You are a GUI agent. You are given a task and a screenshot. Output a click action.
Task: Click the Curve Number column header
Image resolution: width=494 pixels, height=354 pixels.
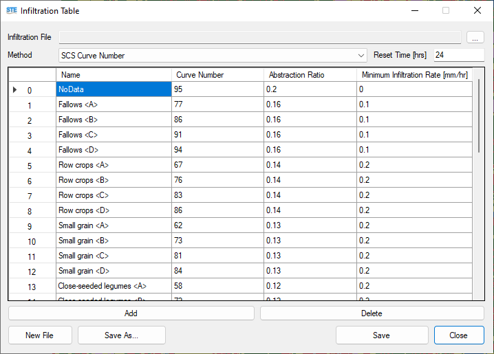pos(217,75)
